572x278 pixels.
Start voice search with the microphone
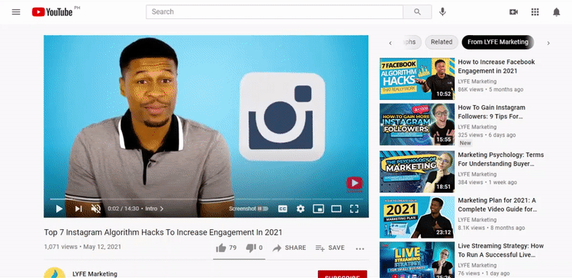(442, 11)
